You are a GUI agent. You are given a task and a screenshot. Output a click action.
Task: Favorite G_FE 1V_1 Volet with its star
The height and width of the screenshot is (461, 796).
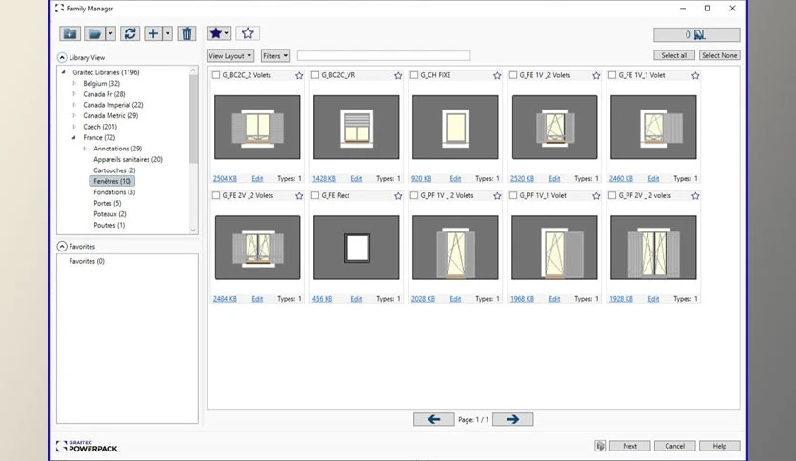pyautogui.click(x=695, y=75)
